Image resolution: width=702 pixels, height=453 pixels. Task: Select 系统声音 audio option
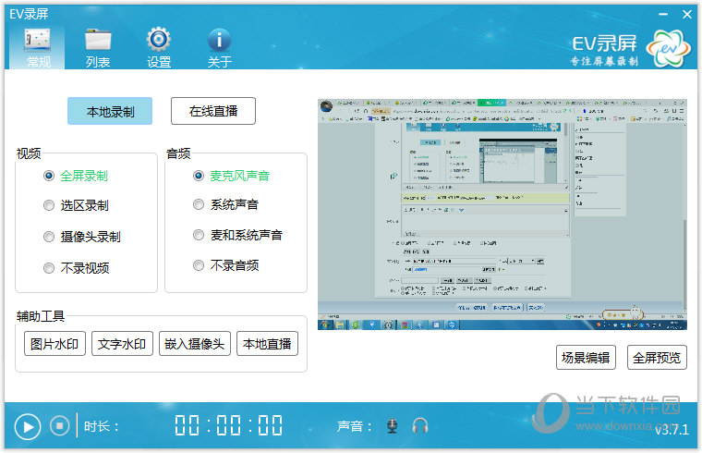pyautogui.click(x=225, y=204)
